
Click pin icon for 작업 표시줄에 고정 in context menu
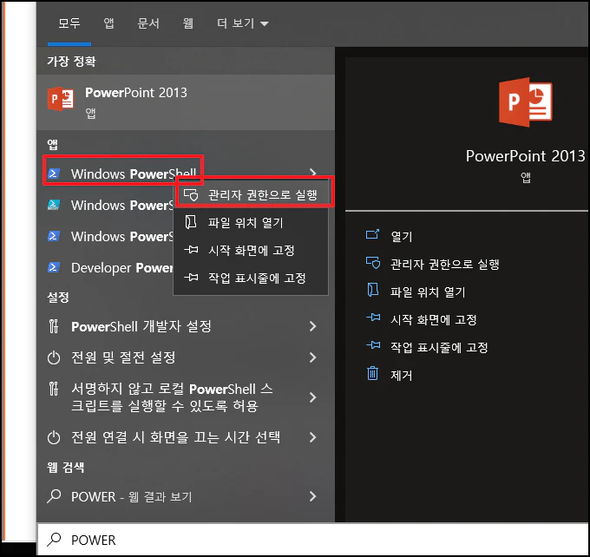191,278
